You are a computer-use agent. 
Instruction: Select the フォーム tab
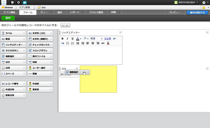pyautogui.click(x=28, y=13)
